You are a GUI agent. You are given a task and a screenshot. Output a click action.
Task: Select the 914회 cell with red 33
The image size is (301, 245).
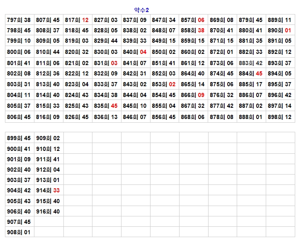coord(48,191)
